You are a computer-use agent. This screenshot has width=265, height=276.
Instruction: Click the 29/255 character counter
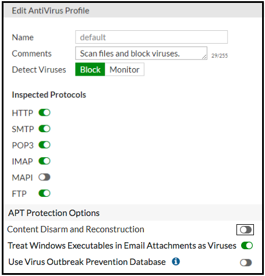220,56
